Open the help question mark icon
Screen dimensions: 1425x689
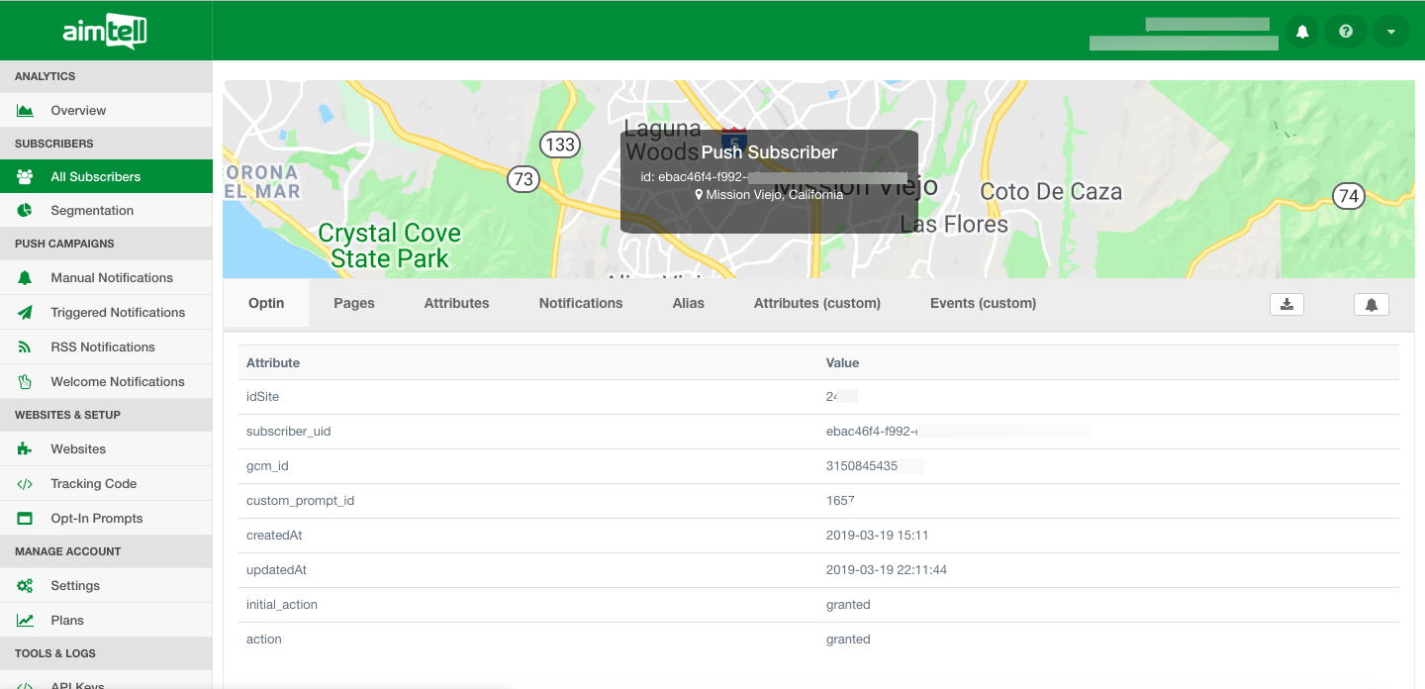(x=1346, y=32)
